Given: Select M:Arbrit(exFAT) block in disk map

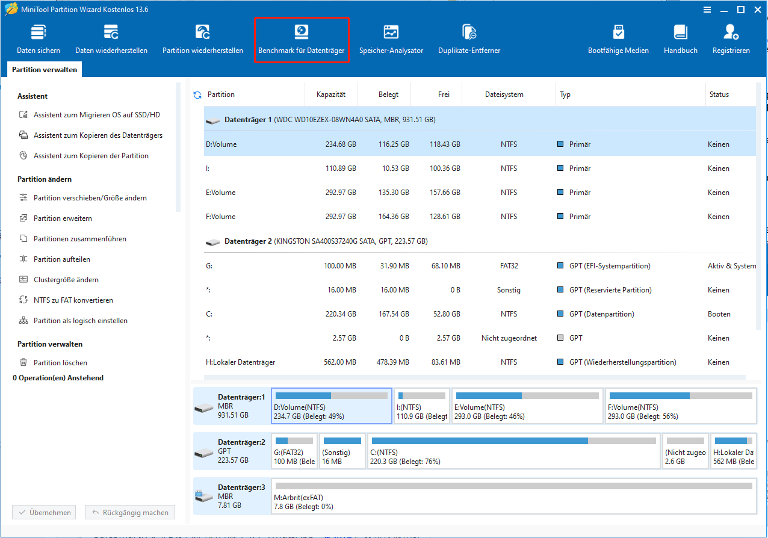Looking at the screenshot, I should (514, 496).
